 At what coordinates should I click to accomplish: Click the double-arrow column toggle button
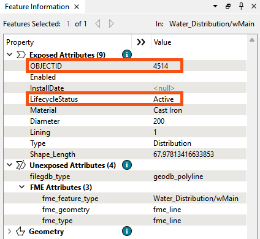(x=141, y=42)
